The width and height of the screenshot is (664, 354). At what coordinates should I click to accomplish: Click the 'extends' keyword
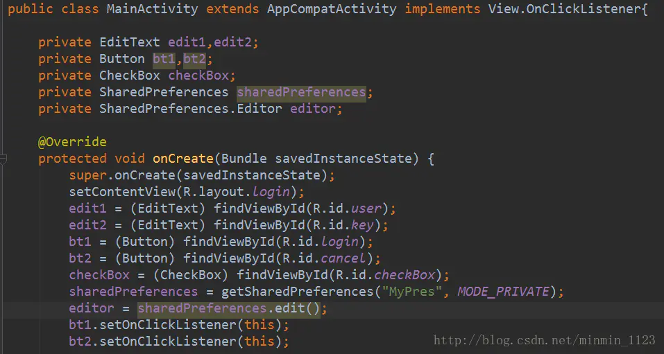[x=232, y=9]
